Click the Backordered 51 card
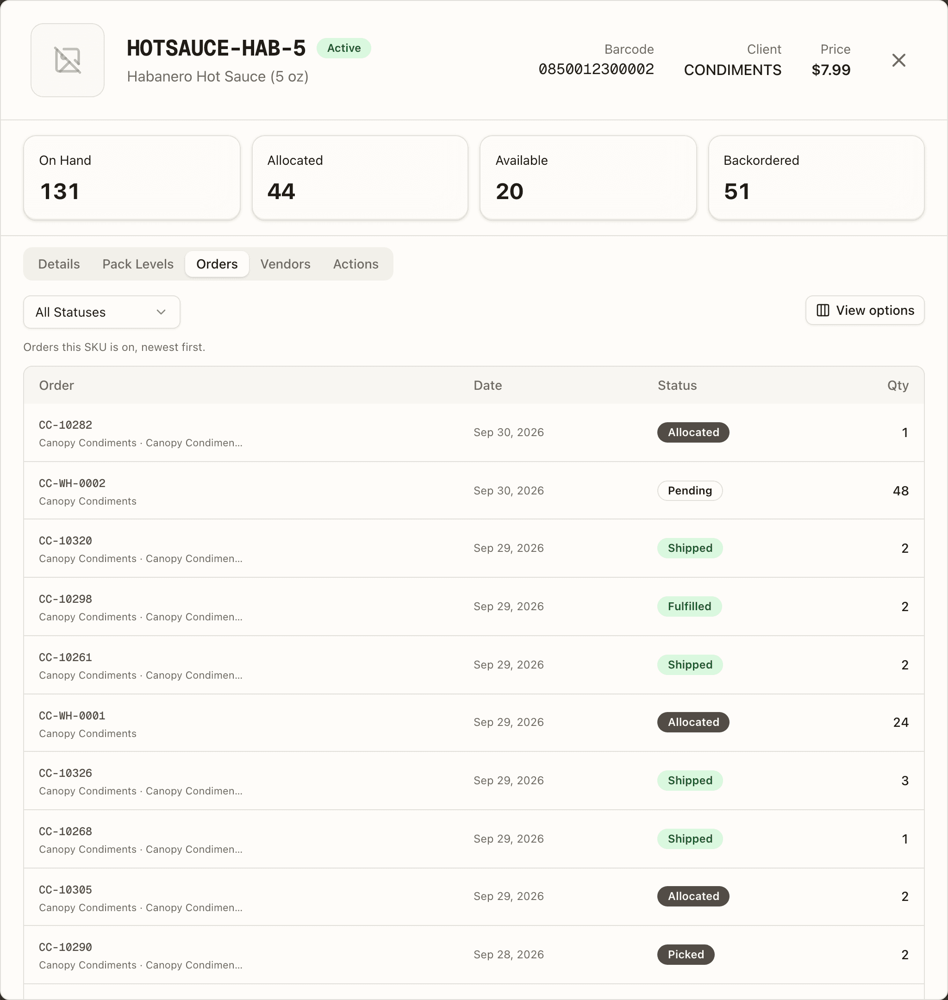The width and height of the screenshot is (948, 1000). (x=816, y=177)
